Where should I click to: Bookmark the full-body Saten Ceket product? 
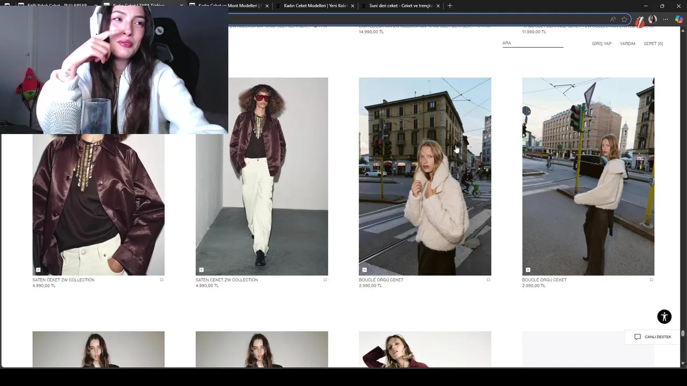325,280
